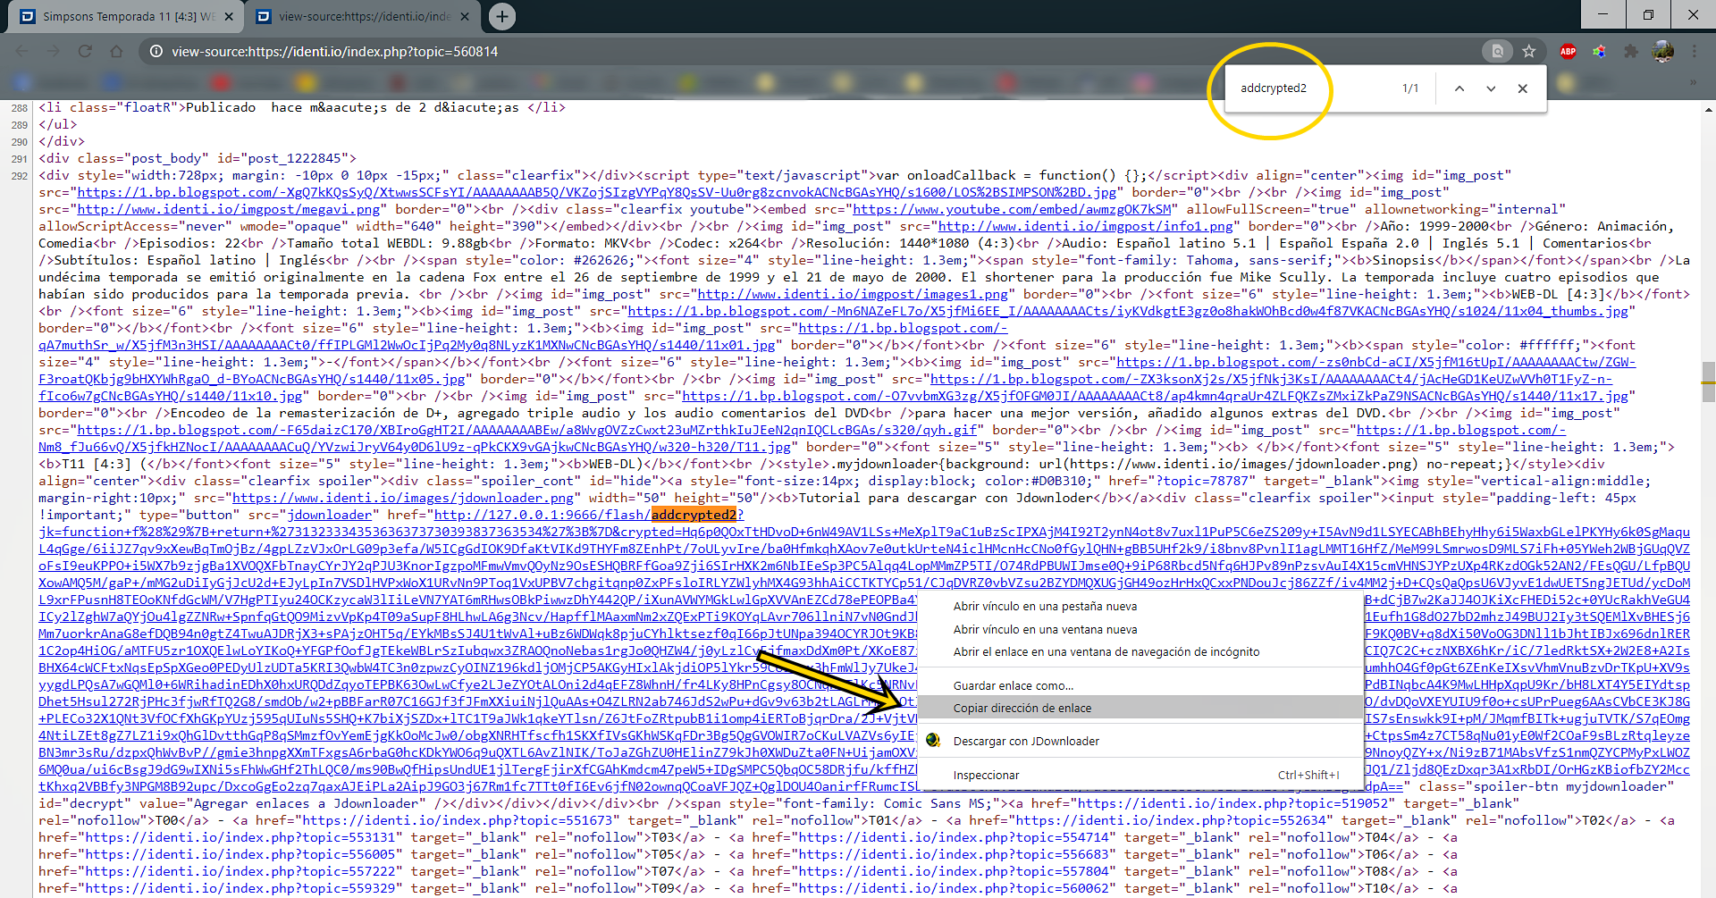Click the find-in-page icon in address bar
Viewport: 1716px width, 898px height.
pyautogui.click(x=1498, y=52)
